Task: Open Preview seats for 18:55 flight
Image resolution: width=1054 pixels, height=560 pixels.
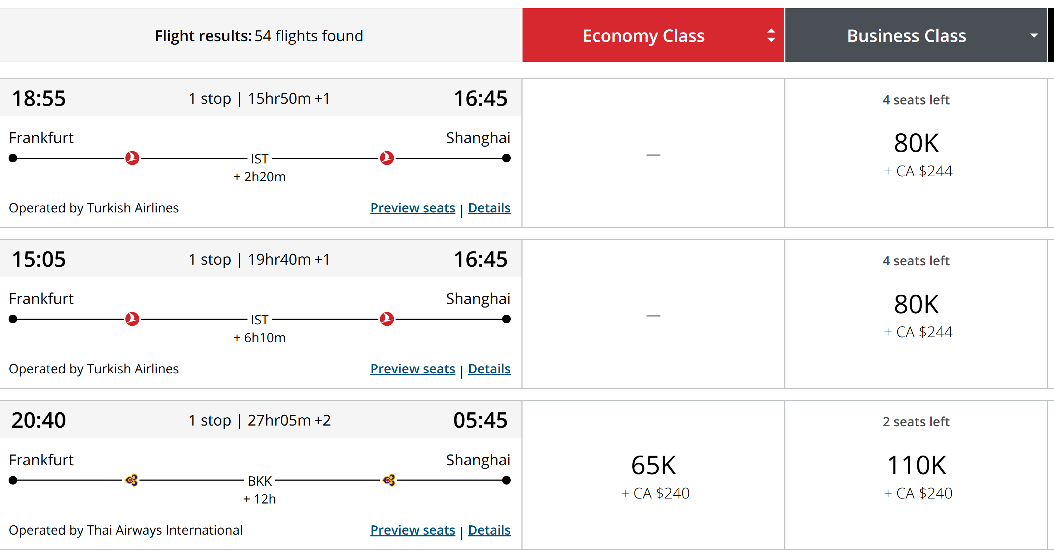Action: [412, 208]
